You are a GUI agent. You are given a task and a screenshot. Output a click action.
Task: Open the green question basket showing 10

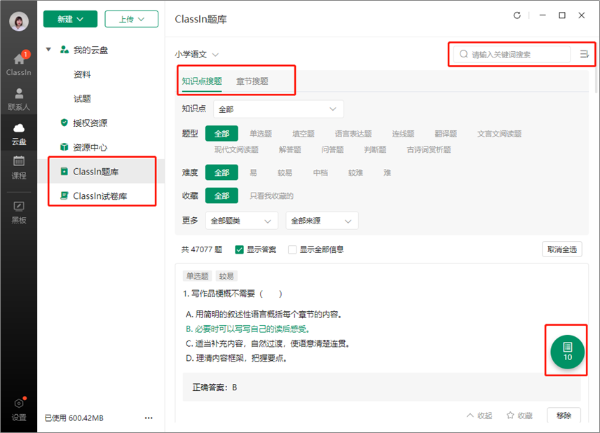567,352
